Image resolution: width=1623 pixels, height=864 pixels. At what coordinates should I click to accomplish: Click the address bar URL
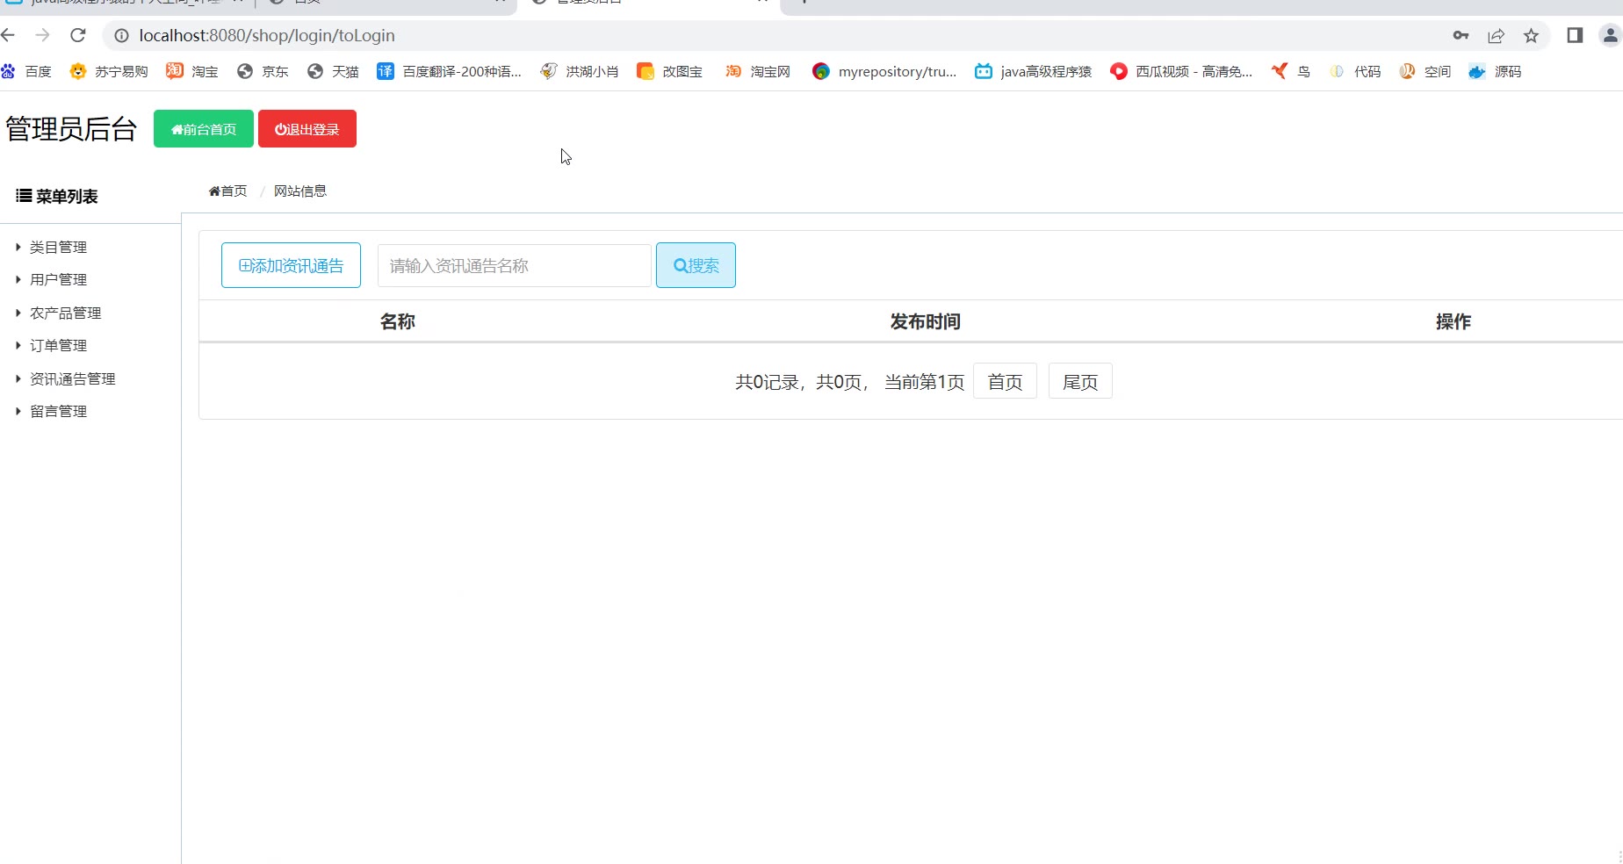(267, 36)
